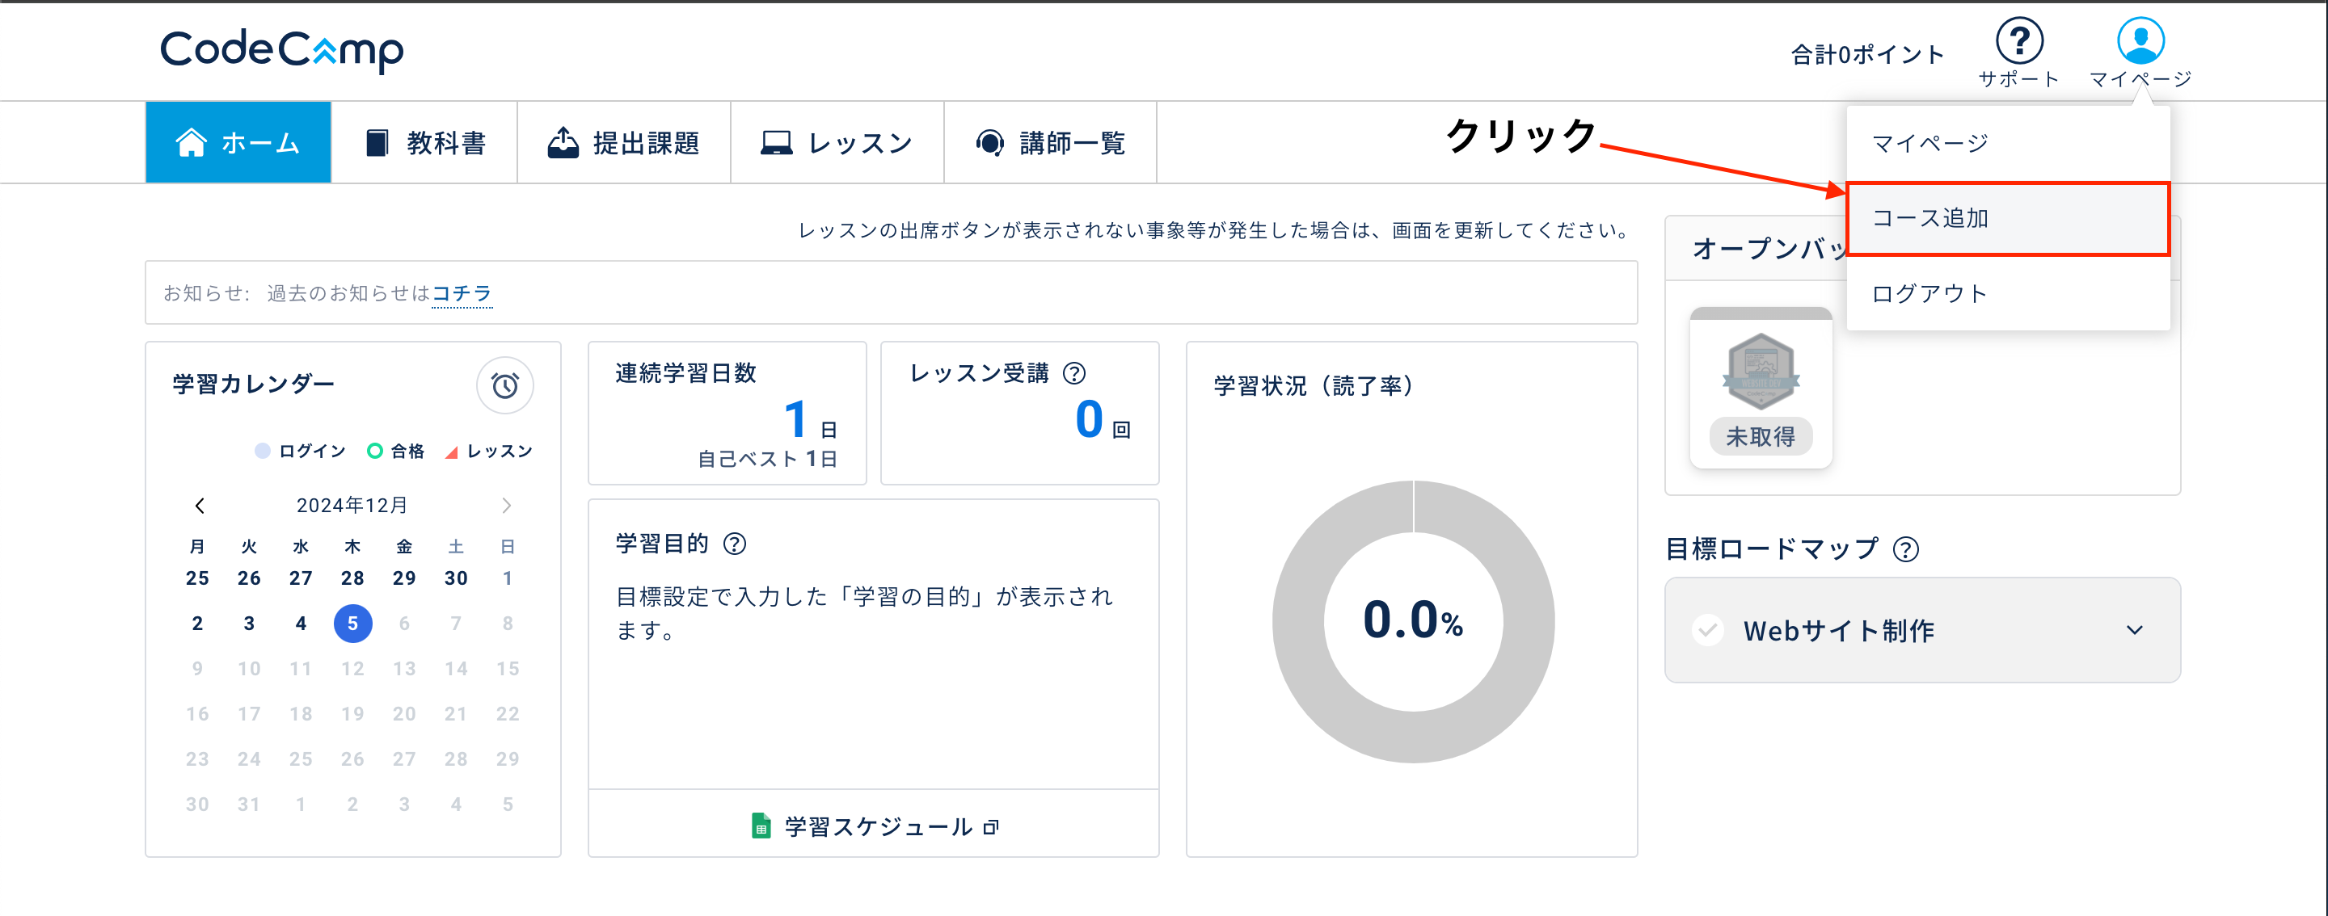Click the サポート question mark icon

(x=2019, y=41)
